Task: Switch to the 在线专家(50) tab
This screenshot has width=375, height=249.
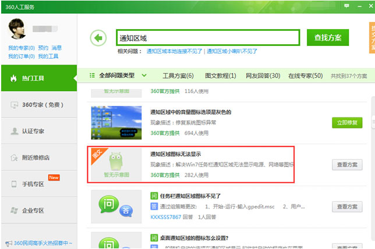Action: [x=305, y=76]
